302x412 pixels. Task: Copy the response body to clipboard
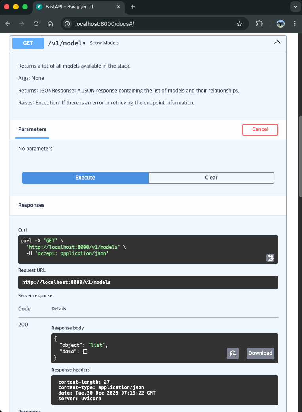[x=233, y=353]
